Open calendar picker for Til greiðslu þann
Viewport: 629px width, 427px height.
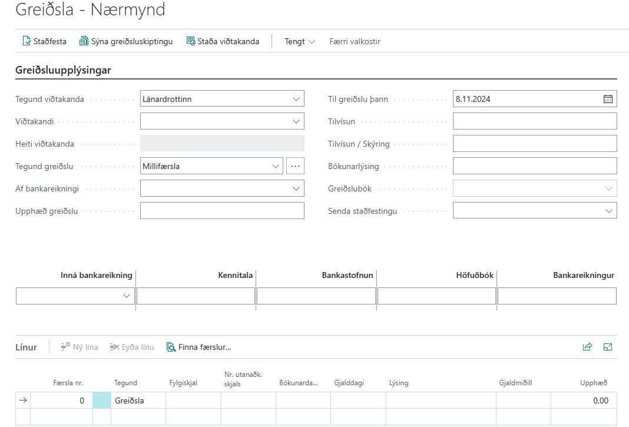(608, 99)
